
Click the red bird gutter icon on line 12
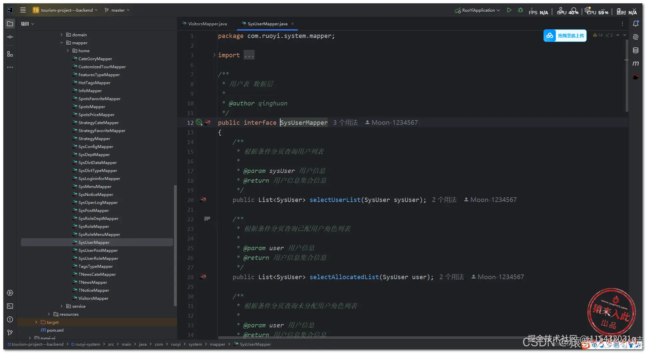click(x=207, y=122)
